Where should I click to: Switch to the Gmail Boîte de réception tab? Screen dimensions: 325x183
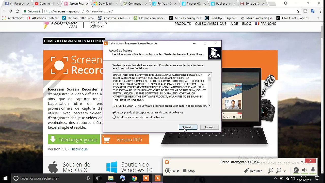(252, 4)
